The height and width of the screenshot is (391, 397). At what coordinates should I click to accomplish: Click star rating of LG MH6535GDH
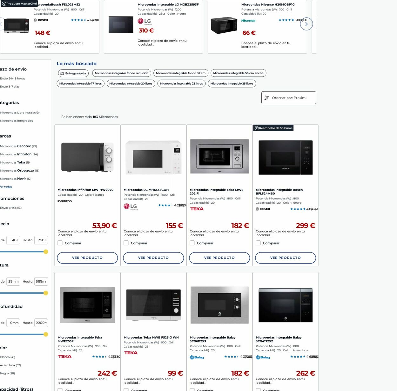(165, 205)
